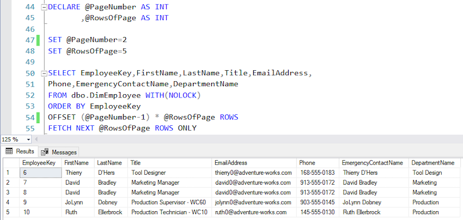Screen dimensions: 463x220
Task: Click the FirstName column header
Action: point(78,163)
